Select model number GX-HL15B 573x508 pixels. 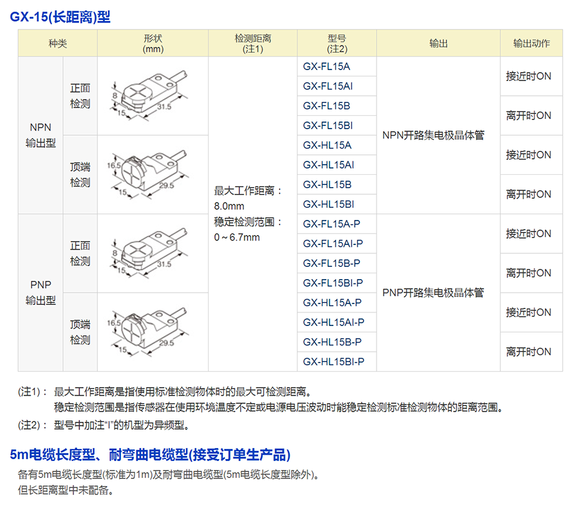(x=327, y=185)
